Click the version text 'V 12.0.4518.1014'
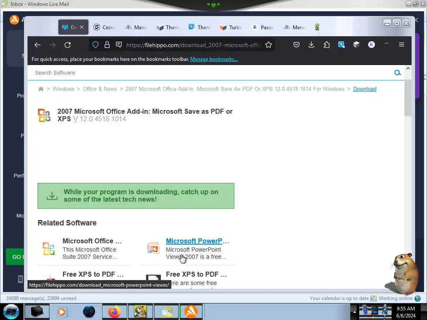The image size is (427, 320). point(99,119)
